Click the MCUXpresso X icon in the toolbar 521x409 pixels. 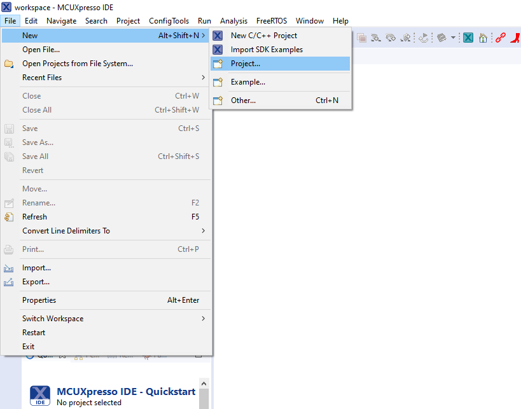coord(468,38)
